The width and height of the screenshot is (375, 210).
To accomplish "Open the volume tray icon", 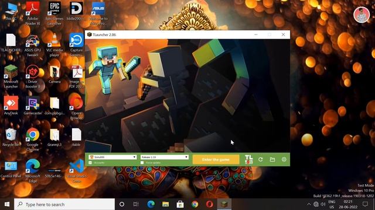I will click(323, 204).
